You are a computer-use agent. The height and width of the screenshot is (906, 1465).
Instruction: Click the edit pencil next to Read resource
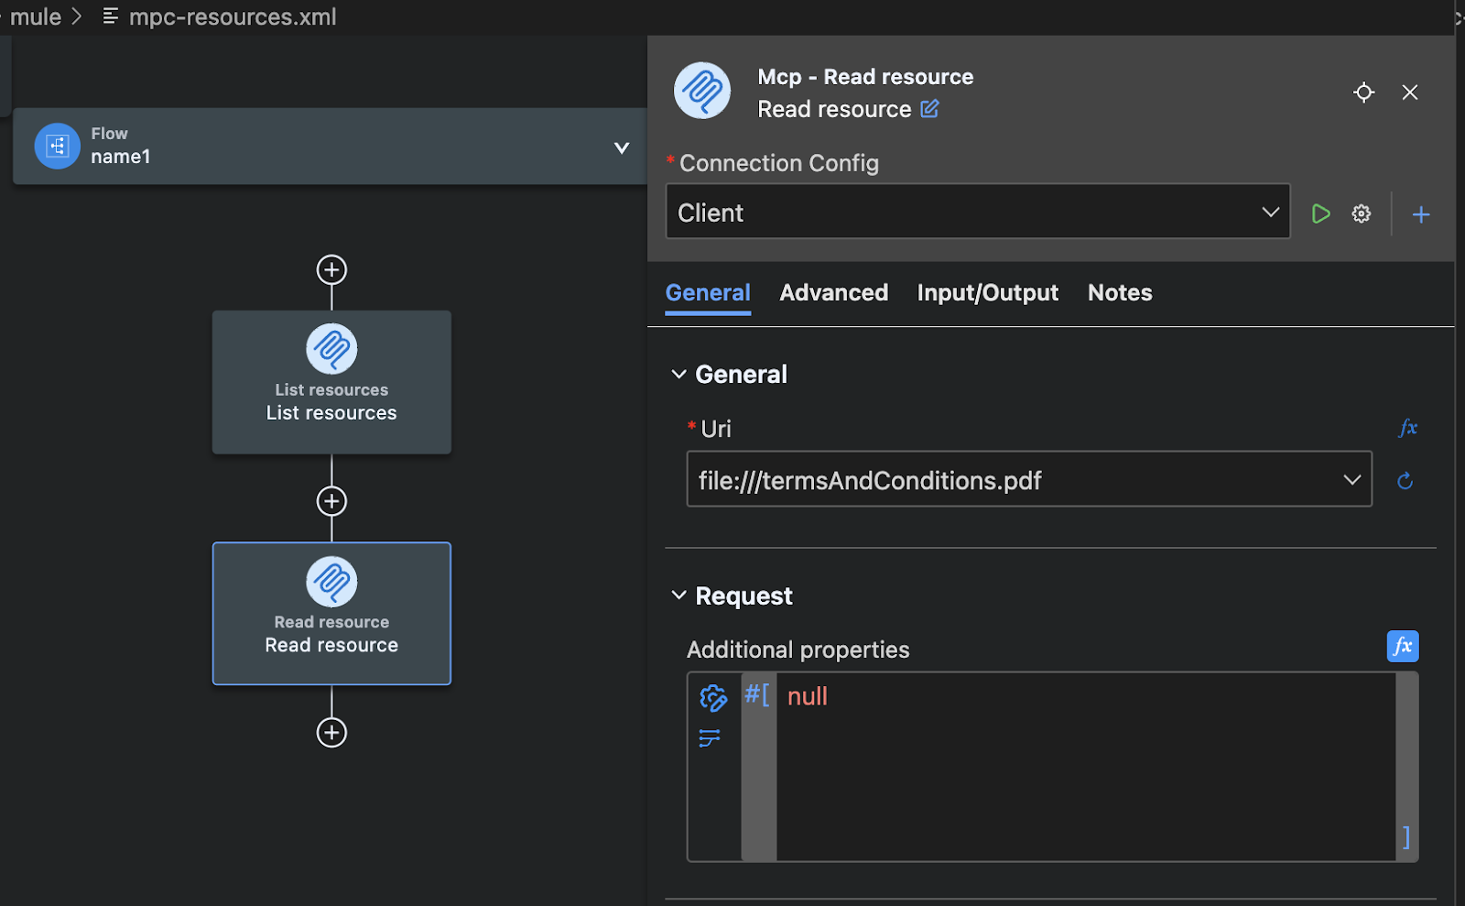[930, 109]
